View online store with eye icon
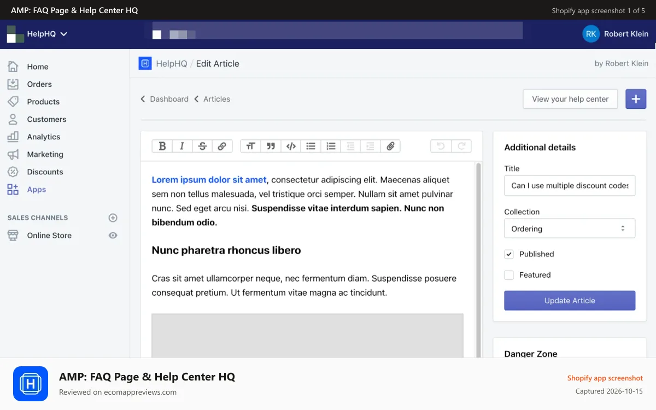 tap(113, 235)
